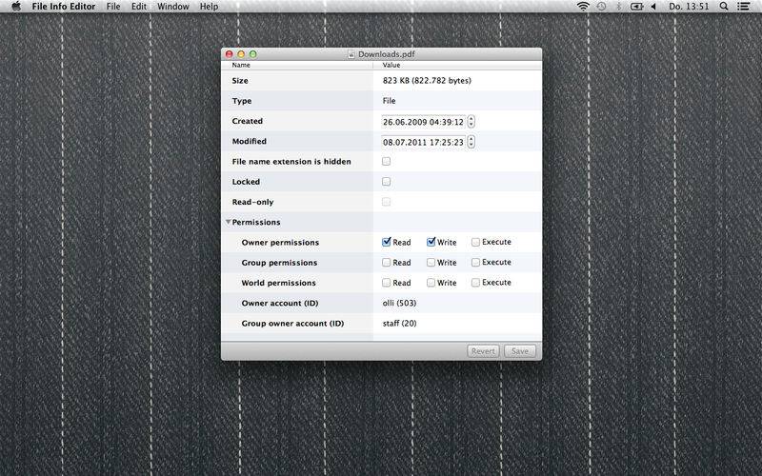Select the Created row label
This screenshot has width=762, height=476.
pos(248,121)
